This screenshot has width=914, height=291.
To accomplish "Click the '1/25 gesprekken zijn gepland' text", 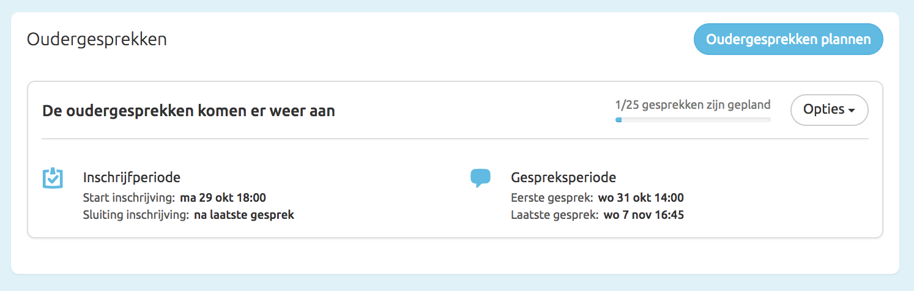I will tap(693, 105).
